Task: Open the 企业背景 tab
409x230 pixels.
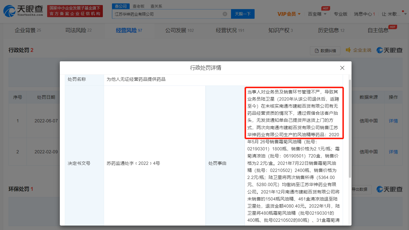Action: point(28,30)
